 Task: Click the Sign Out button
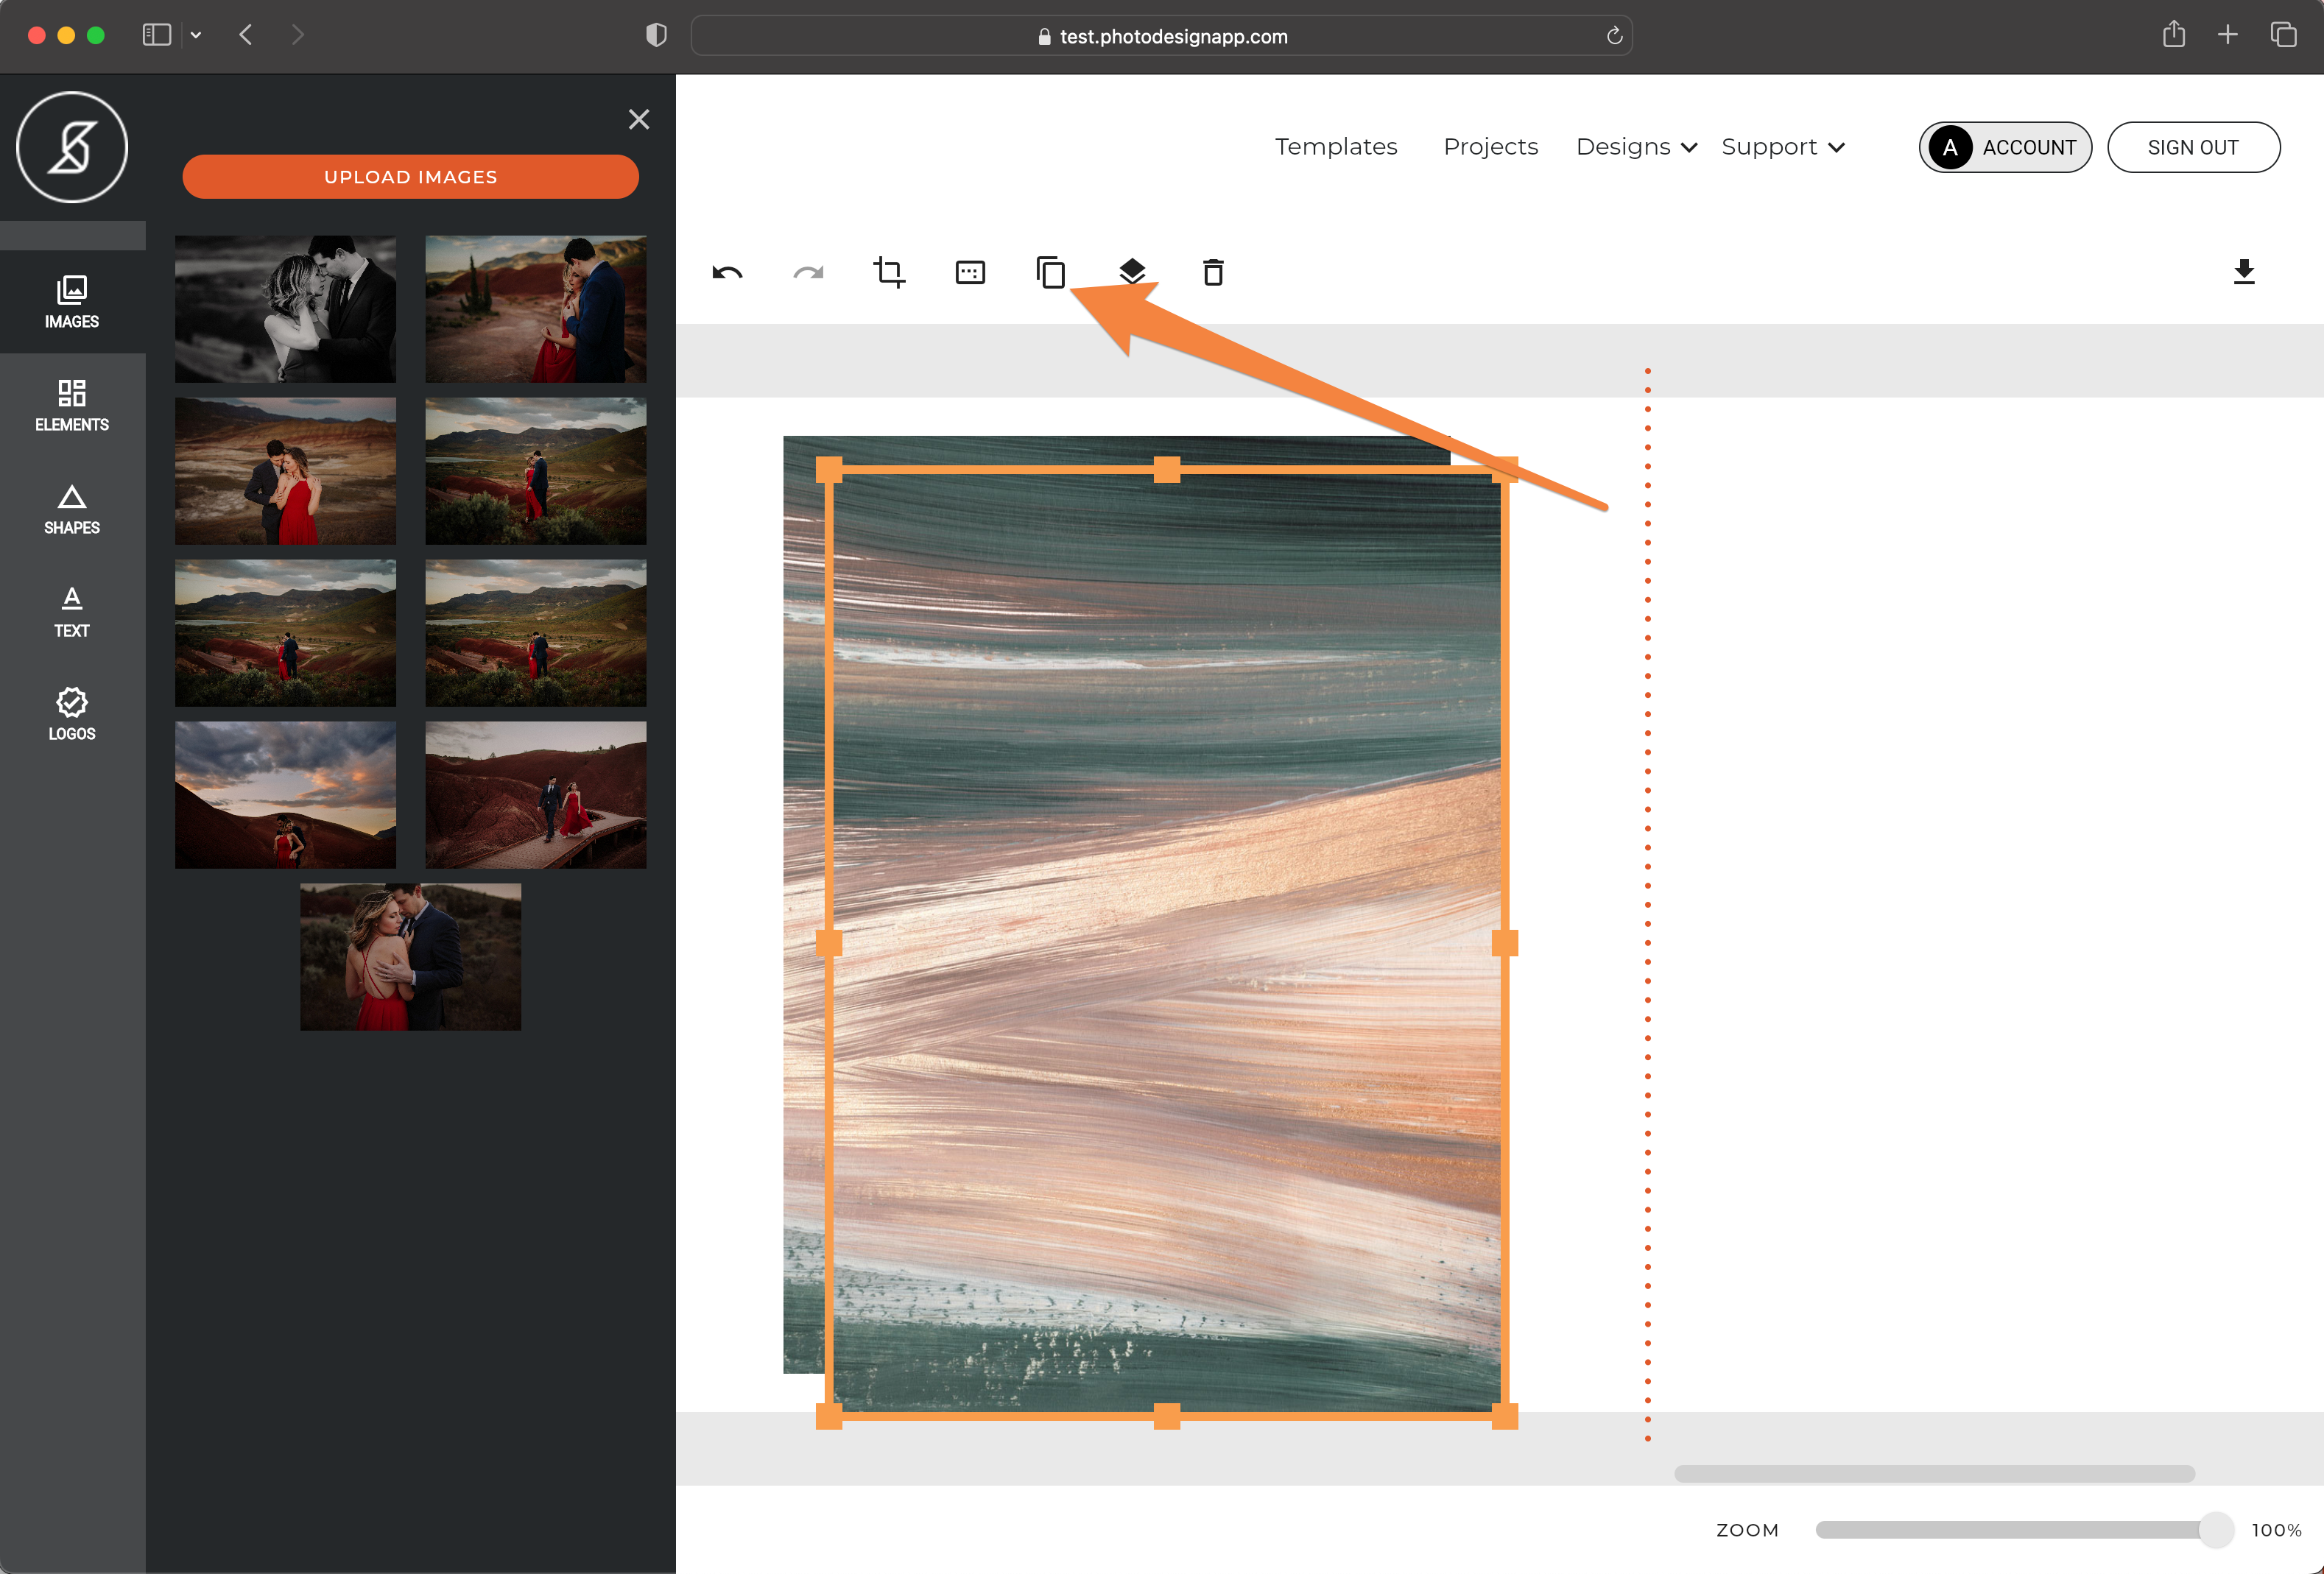(2194, 147)
